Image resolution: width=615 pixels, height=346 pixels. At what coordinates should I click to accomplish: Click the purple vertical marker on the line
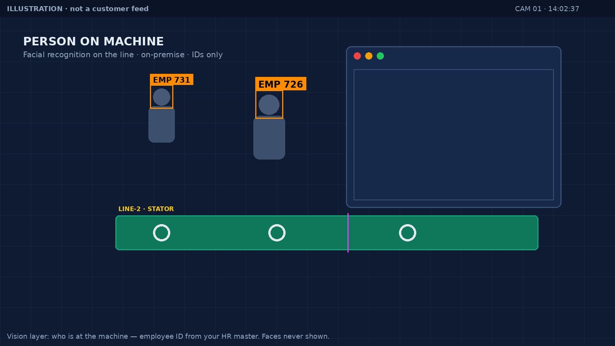click(x=348, y=233)
